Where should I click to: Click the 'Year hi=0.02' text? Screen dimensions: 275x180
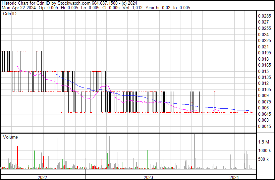coord(158,8)
